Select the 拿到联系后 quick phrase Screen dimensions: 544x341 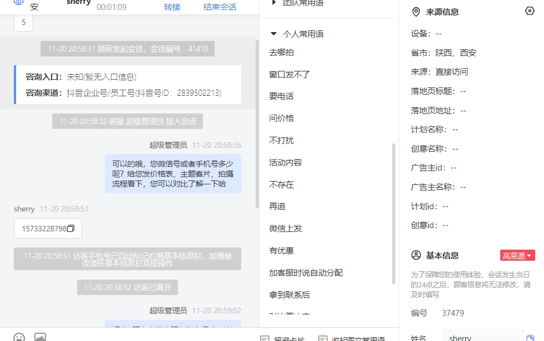[289, 295]
